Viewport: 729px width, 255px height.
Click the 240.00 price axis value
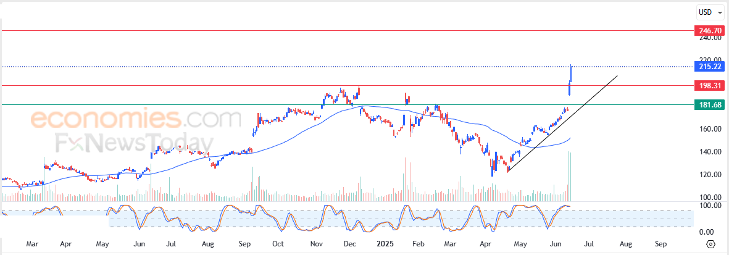pyautogui.click(x=710, y=39)
